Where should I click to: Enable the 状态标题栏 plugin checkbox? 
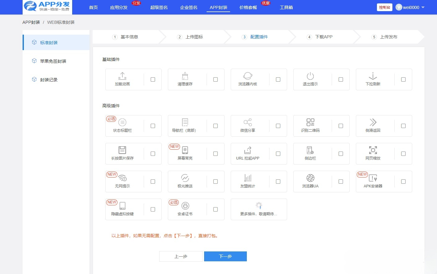[x=153, y=126]
